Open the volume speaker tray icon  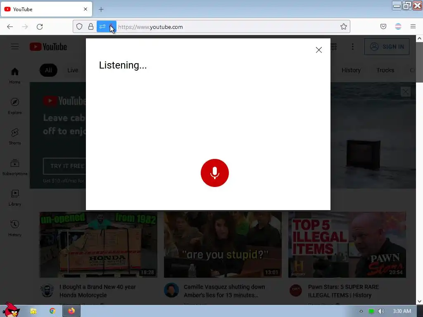[x=381, y=311]
